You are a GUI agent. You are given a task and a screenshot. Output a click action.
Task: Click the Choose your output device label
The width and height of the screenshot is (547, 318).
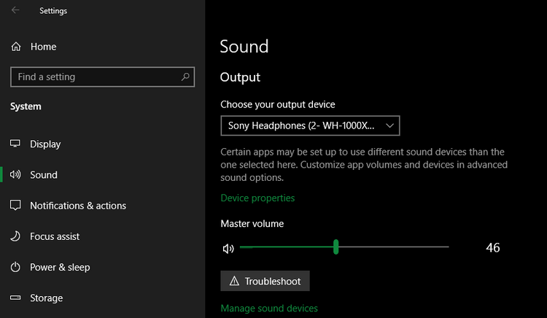[x=278, y=104]
